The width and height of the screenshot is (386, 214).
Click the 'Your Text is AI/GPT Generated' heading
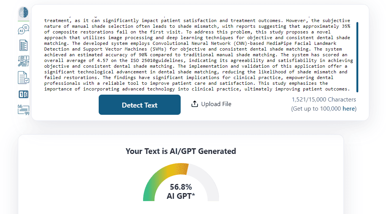coord(181,151)
